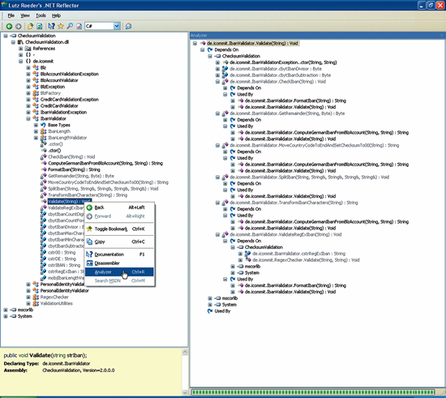This screenshot has height=398, width=446.
Task: Click the Documentation question-mark toolbar icon
Action: click(x=51, y=26)
